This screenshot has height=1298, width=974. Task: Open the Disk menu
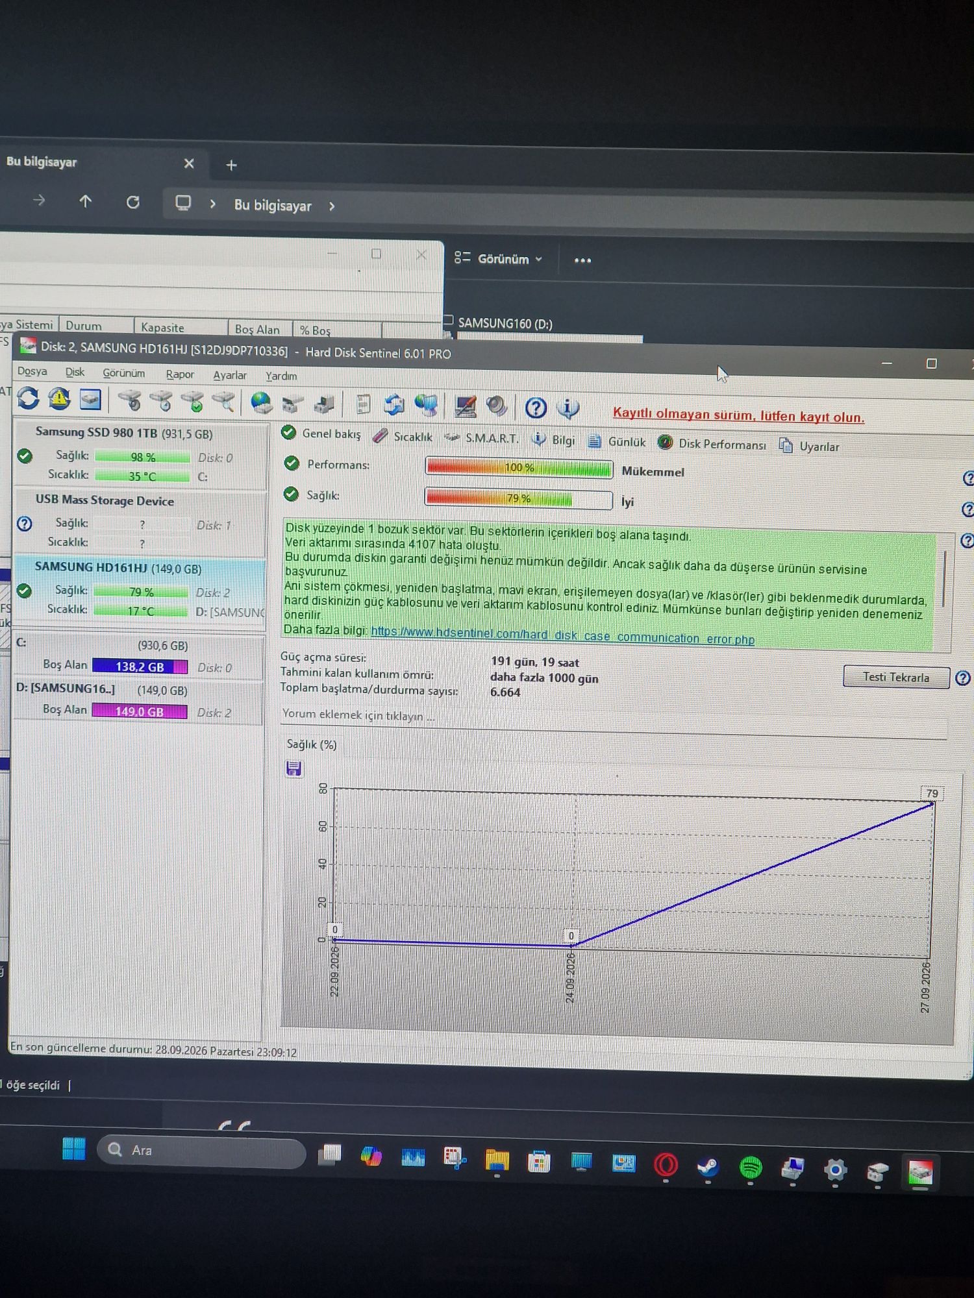click(x=75, y=372)
